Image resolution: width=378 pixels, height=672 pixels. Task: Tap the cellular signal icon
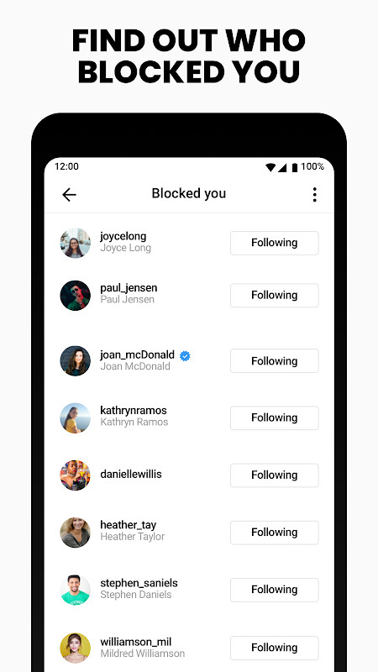[282, 167]
